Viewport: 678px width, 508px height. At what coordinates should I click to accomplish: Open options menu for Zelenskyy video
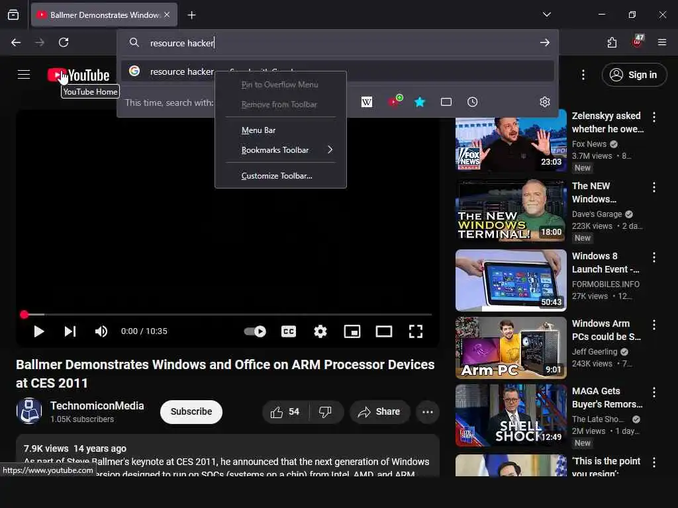654,117
